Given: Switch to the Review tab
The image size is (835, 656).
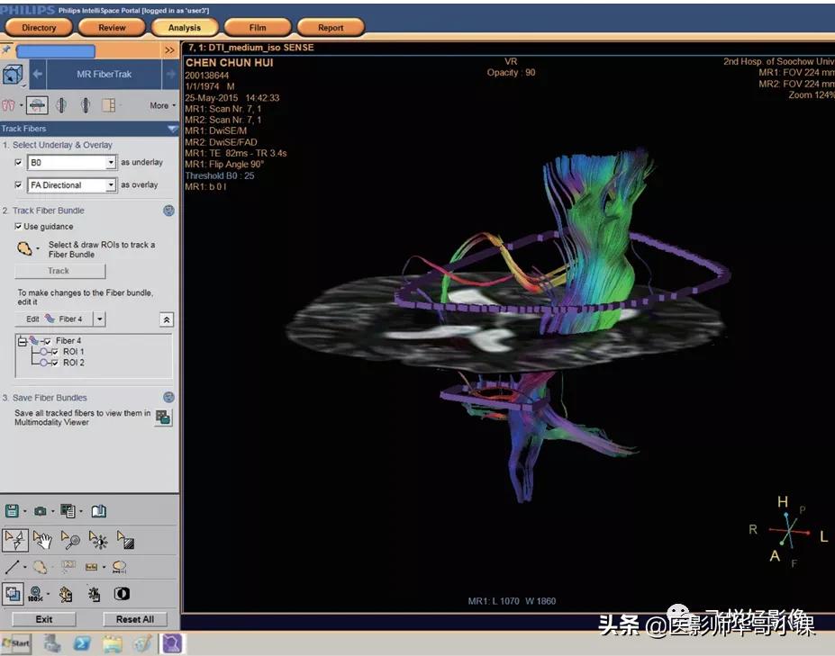Looking at the screenshot, I should click(112, 28).
